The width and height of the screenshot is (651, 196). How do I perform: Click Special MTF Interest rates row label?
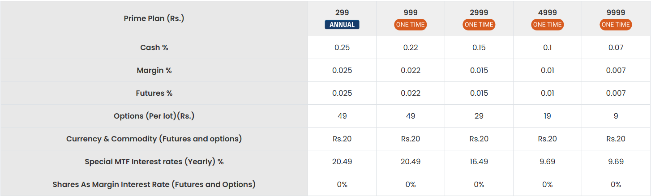(x=154, y=162)
